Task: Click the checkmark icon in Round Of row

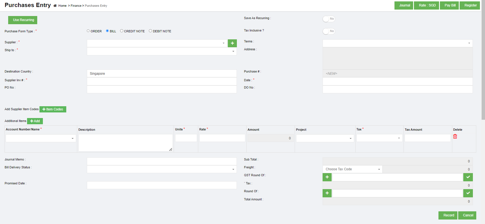Action: coord(468,193)
